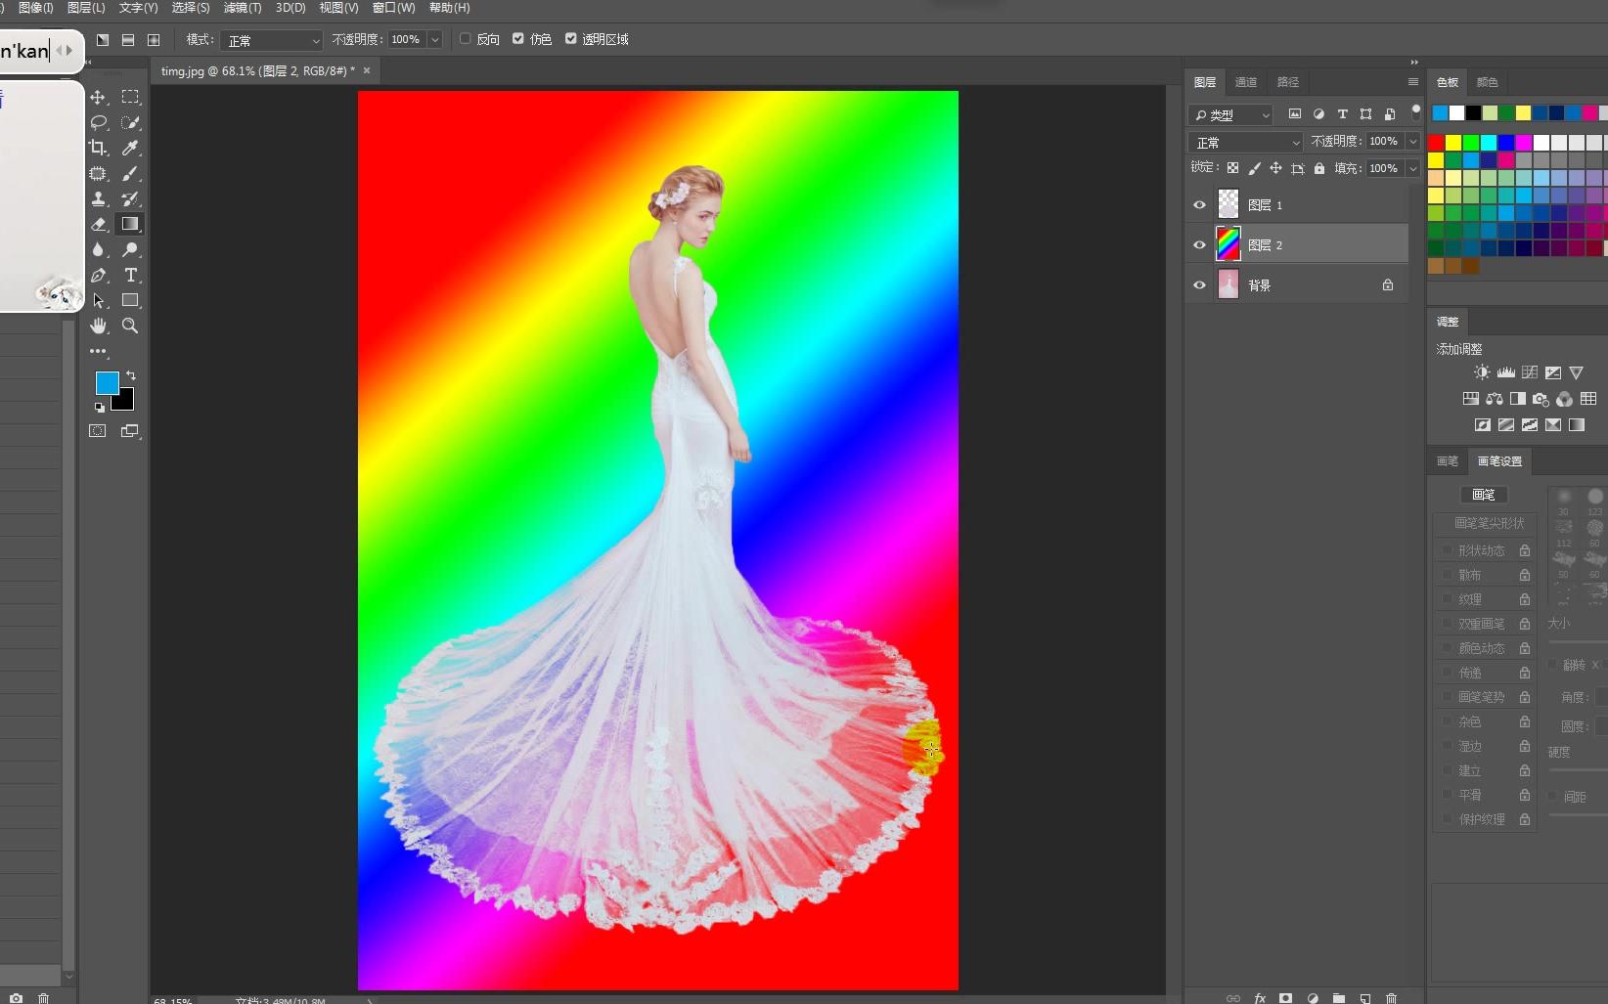Open layer blend mode 正常 dropdown
Screen dimensions: 1608x1004
[1246, 142]
